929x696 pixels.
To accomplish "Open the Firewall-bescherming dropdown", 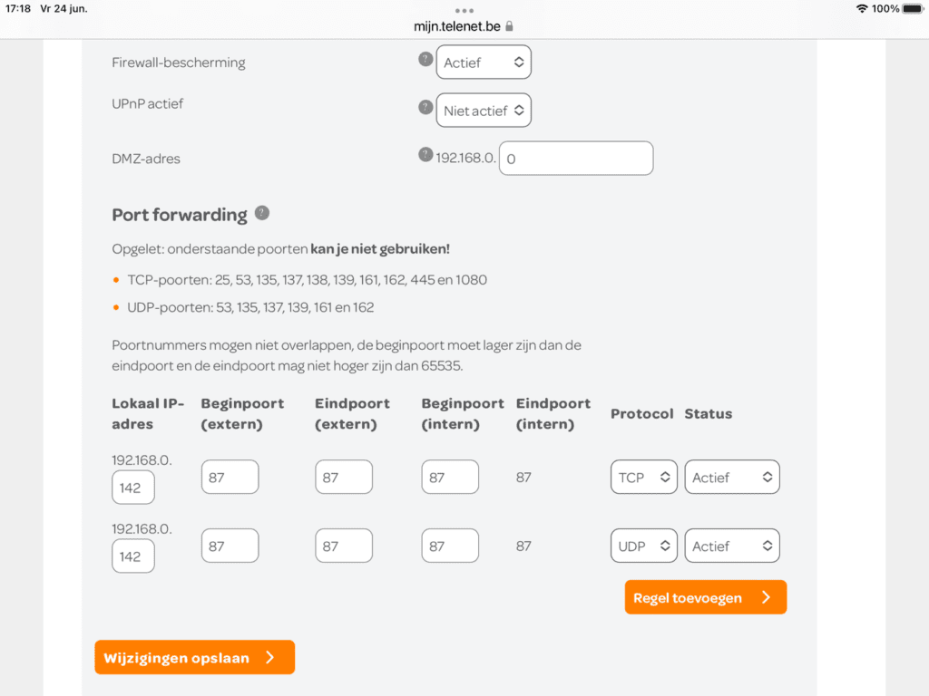I will click(484, 62).
